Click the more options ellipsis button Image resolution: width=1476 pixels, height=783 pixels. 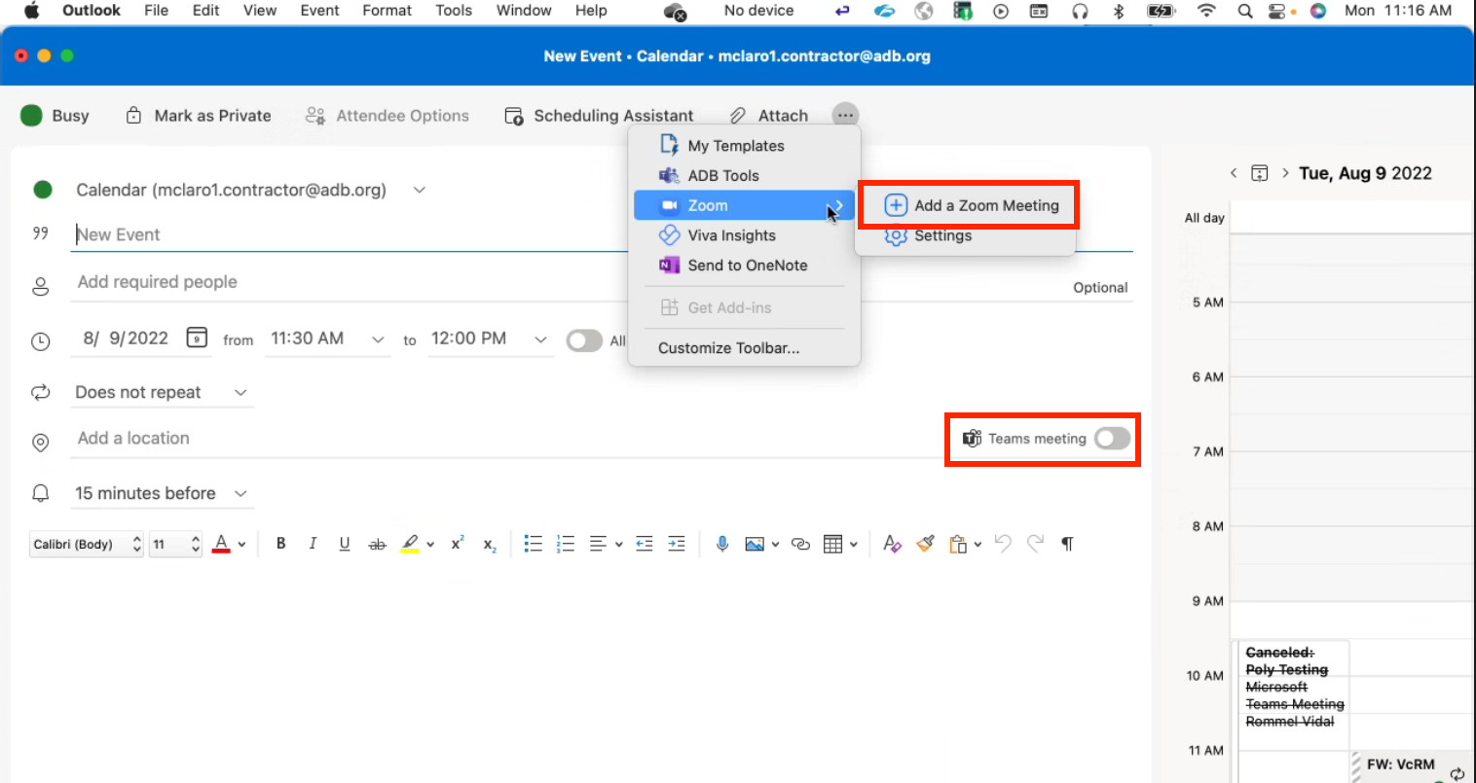pyautogui.click(x=845, y=115)
